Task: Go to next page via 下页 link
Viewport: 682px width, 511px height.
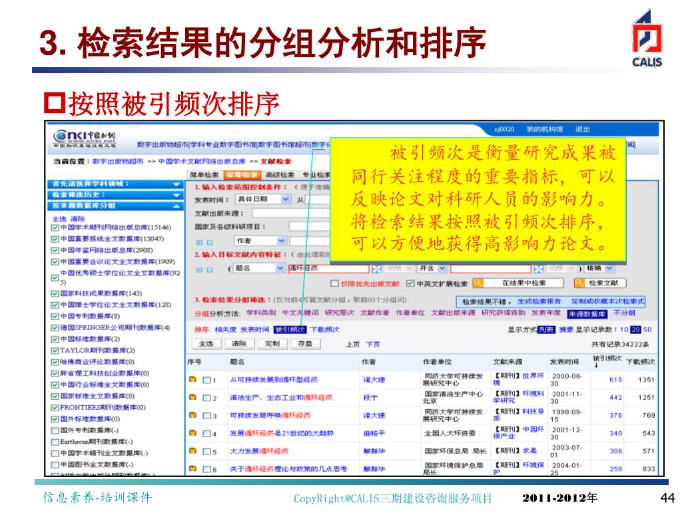Action: (373, 344)
